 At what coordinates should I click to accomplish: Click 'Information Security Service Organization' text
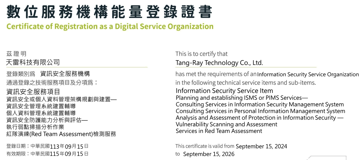(x=308, y=74)
